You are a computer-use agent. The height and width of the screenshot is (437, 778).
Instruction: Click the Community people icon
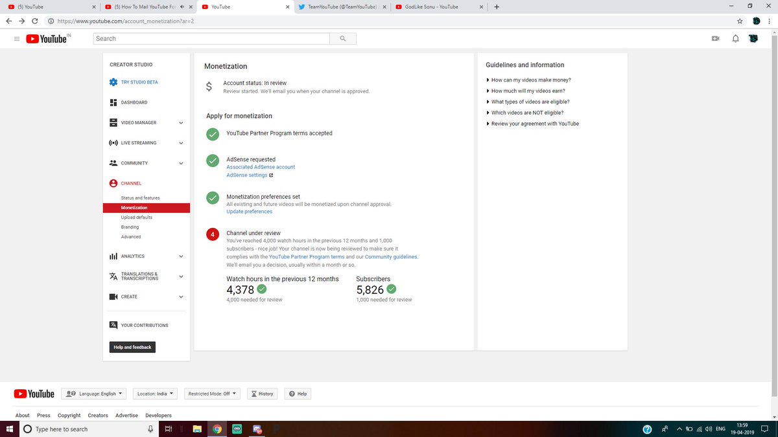113,163
